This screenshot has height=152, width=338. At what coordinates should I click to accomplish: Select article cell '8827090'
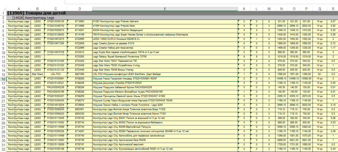click(x=80, y=74)
